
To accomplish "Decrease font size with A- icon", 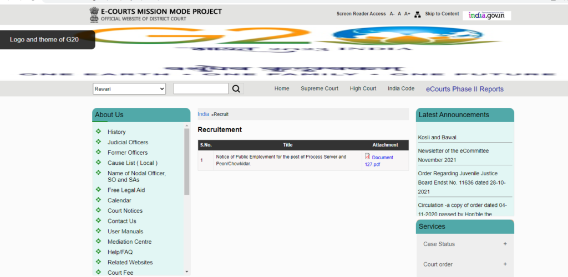I will point(392,14).
